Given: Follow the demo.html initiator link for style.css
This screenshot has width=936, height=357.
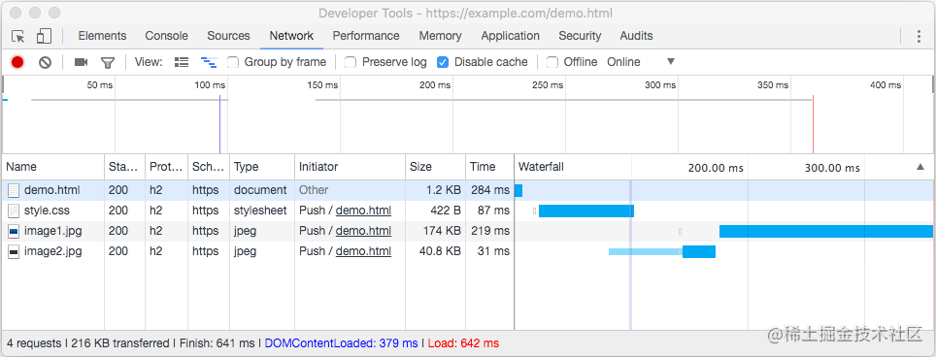Looking at the screenshot, I should coord(363,211).
